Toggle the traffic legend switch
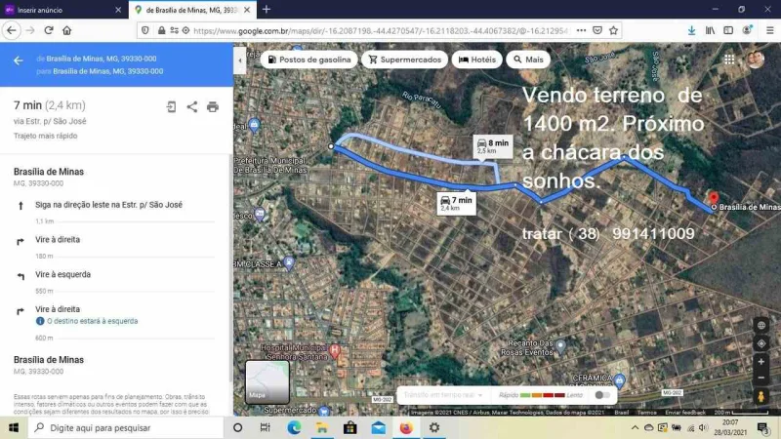 click(x=602, y=395)
